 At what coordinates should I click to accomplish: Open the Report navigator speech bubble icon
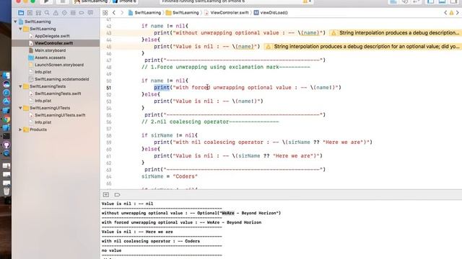[90, 13]
